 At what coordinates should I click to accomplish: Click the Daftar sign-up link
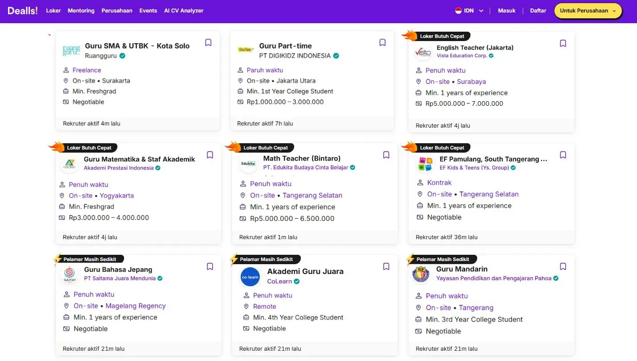538,11
